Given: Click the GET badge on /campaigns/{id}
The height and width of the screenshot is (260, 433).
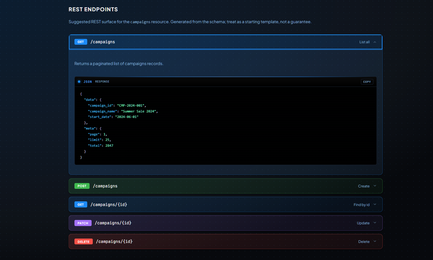Looking at the screenshot, I should (80, 204).
